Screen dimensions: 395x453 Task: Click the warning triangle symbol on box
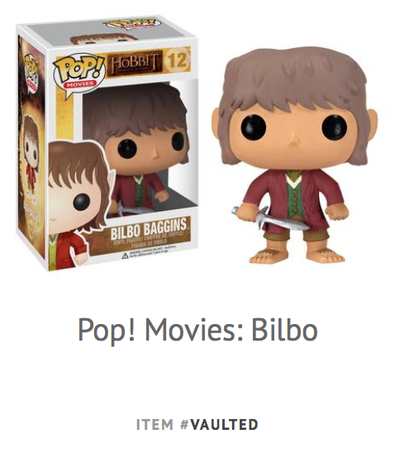[125, 255]
